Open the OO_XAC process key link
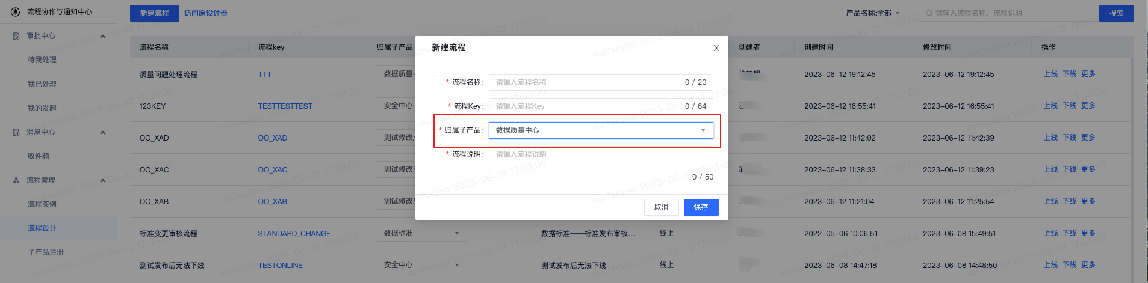 pyautogui.click(x=273, y=170)
